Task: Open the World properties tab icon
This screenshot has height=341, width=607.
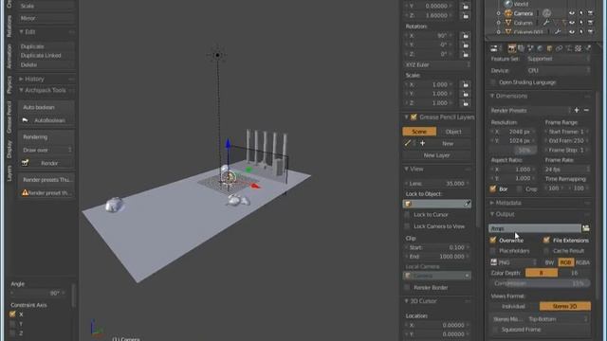Action: [540, 48]
